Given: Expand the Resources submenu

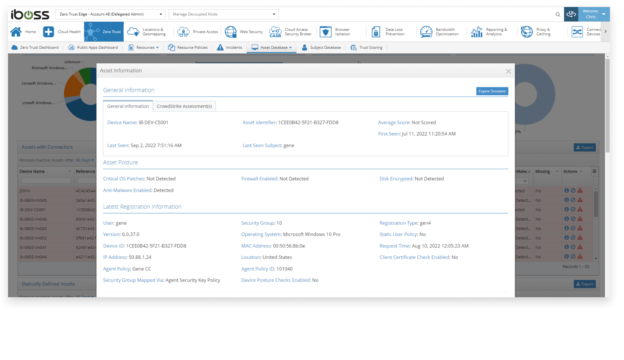Looking at the screenshot, I should 144,47.
